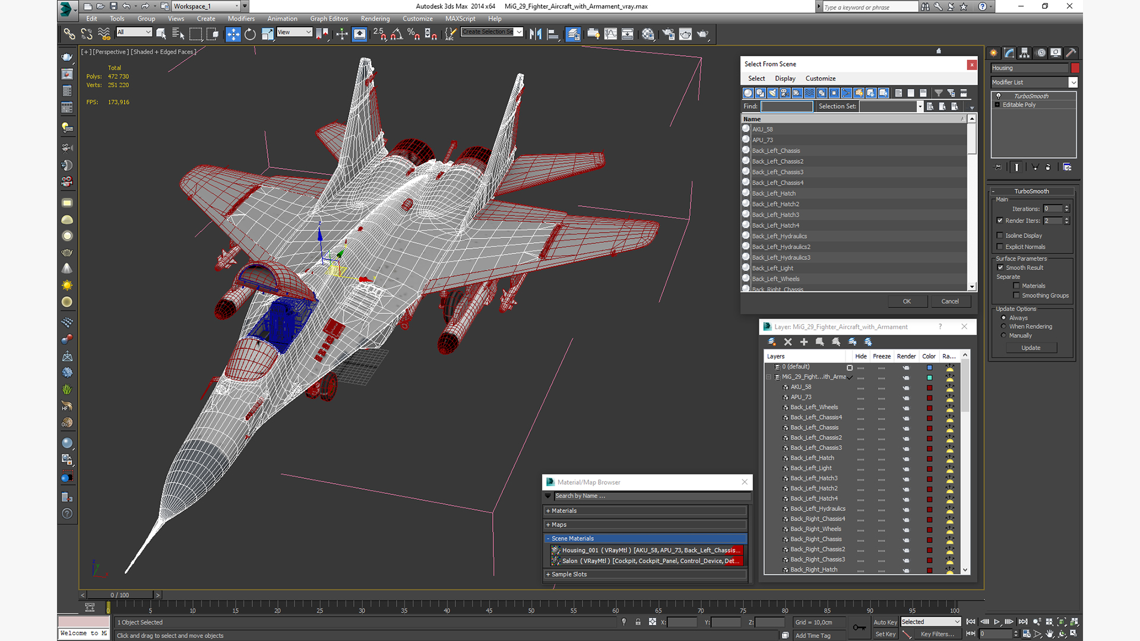The width and height of the screenshot is (1140, 641).
Task: Click the Percent Snap toggle icon
Action: 414,34
